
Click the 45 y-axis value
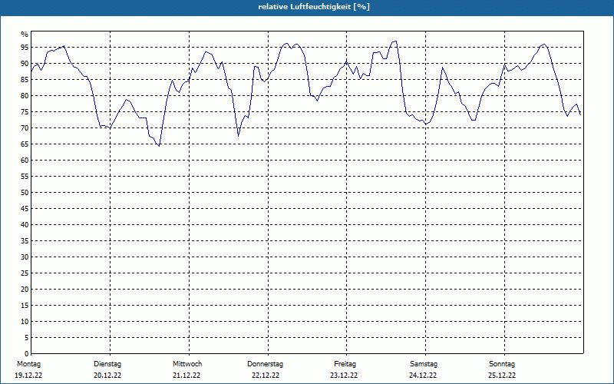(x=25, y=209)
